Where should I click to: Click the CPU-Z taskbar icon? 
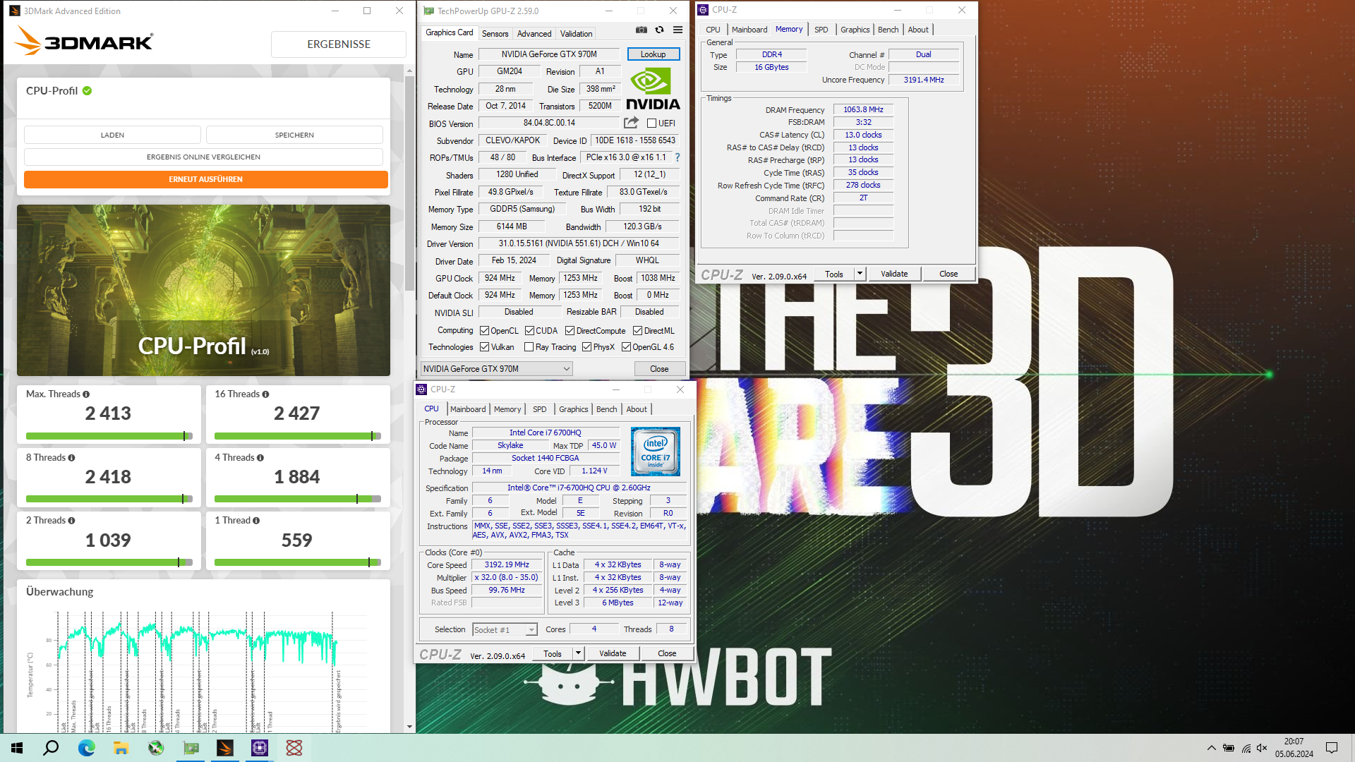pyautogui.click(x=260, y=748)
